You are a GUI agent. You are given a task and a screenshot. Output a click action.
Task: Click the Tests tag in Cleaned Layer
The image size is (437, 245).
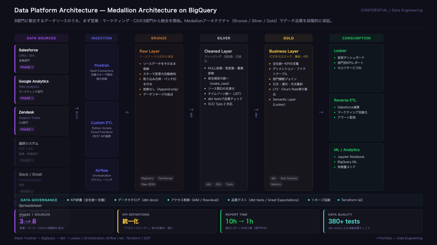click(x=229, y=184)
